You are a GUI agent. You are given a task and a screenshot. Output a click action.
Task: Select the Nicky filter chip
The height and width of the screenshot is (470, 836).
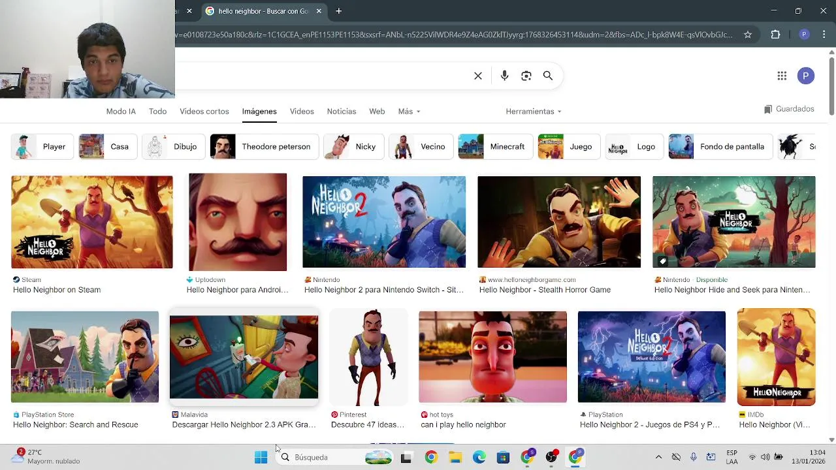353,147
